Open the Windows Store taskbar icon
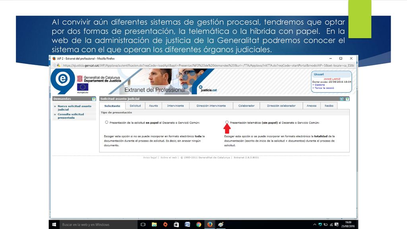The height and width of the screenshot is (229, 407). (x=176, y=225)
